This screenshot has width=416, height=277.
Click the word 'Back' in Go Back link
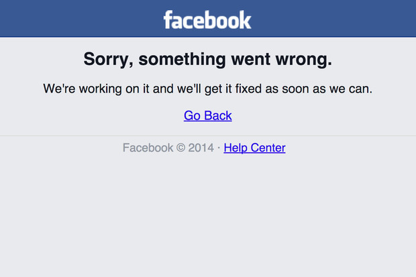click(218, 115)
